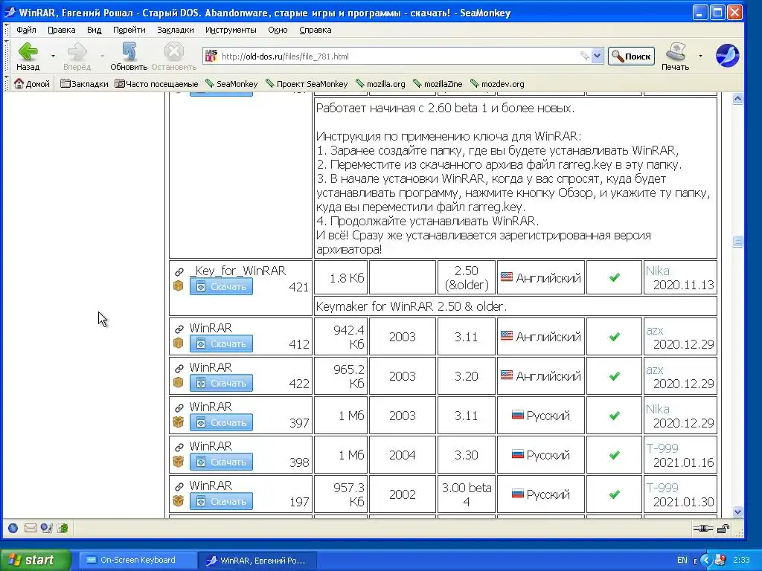This screenshot has width=762, height=571.
Task: Open the Окно menu
Action: click(x=278, y=30)
